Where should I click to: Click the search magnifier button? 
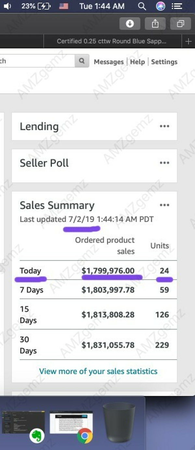pos(82,61)
